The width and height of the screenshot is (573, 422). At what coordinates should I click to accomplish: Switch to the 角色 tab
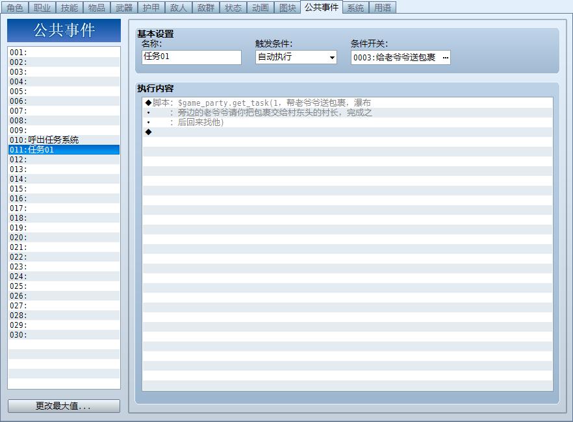click(14, 7)
